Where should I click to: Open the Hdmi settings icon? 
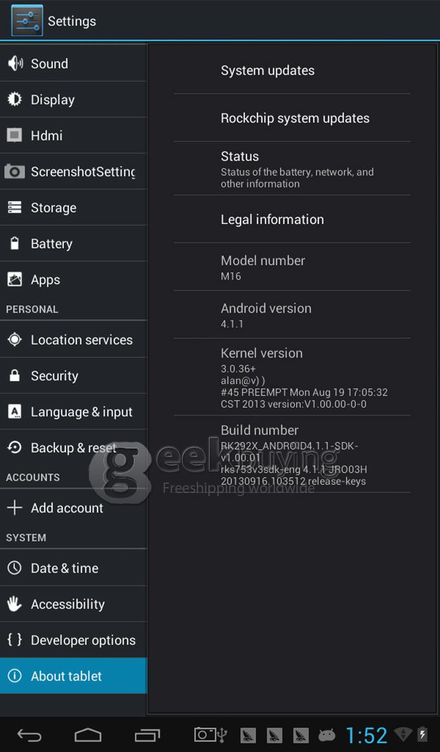(x=14, y=135)
